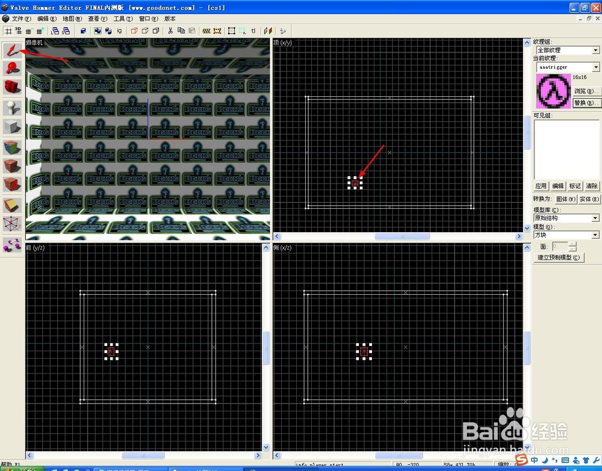Click the load window state icon
This screenshot has width=602, height=471.
pos(55,31)
